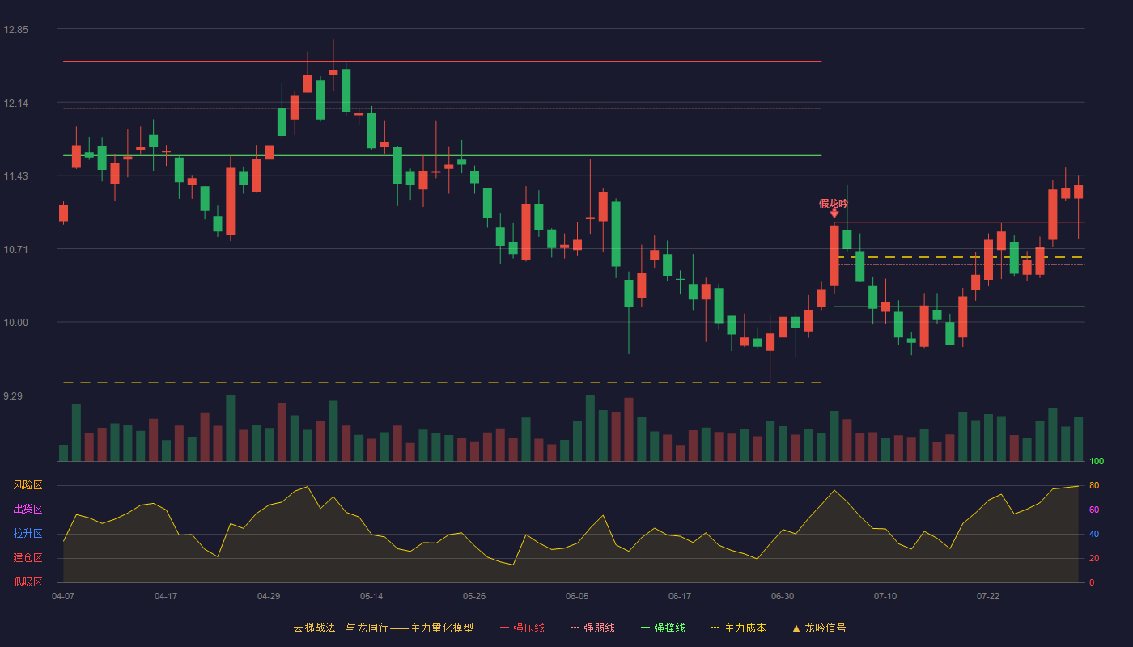Click the red 20 indicator axis value
This screenshot has height=647, width=1133.
tap(1094, 558)
